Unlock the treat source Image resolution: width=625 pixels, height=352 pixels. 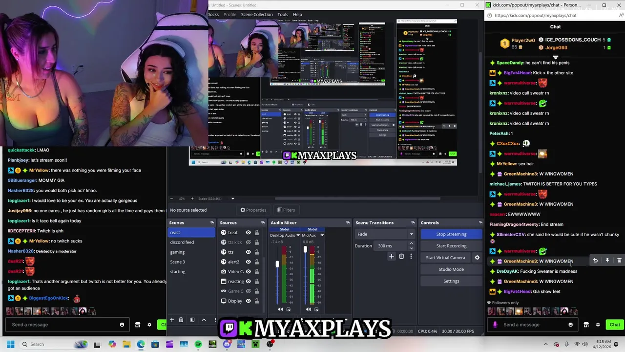pos(256,233)
